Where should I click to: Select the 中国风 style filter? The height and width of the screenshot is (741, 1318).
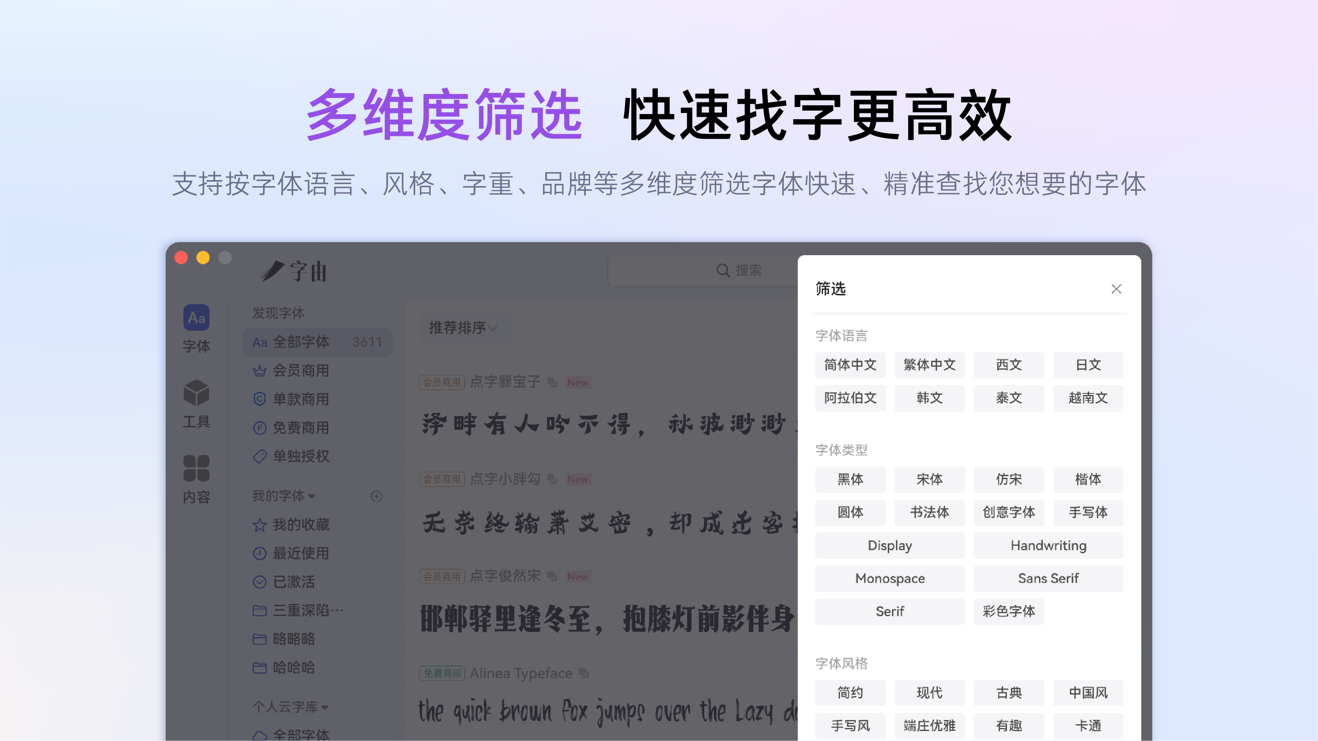click(1088, 693)
